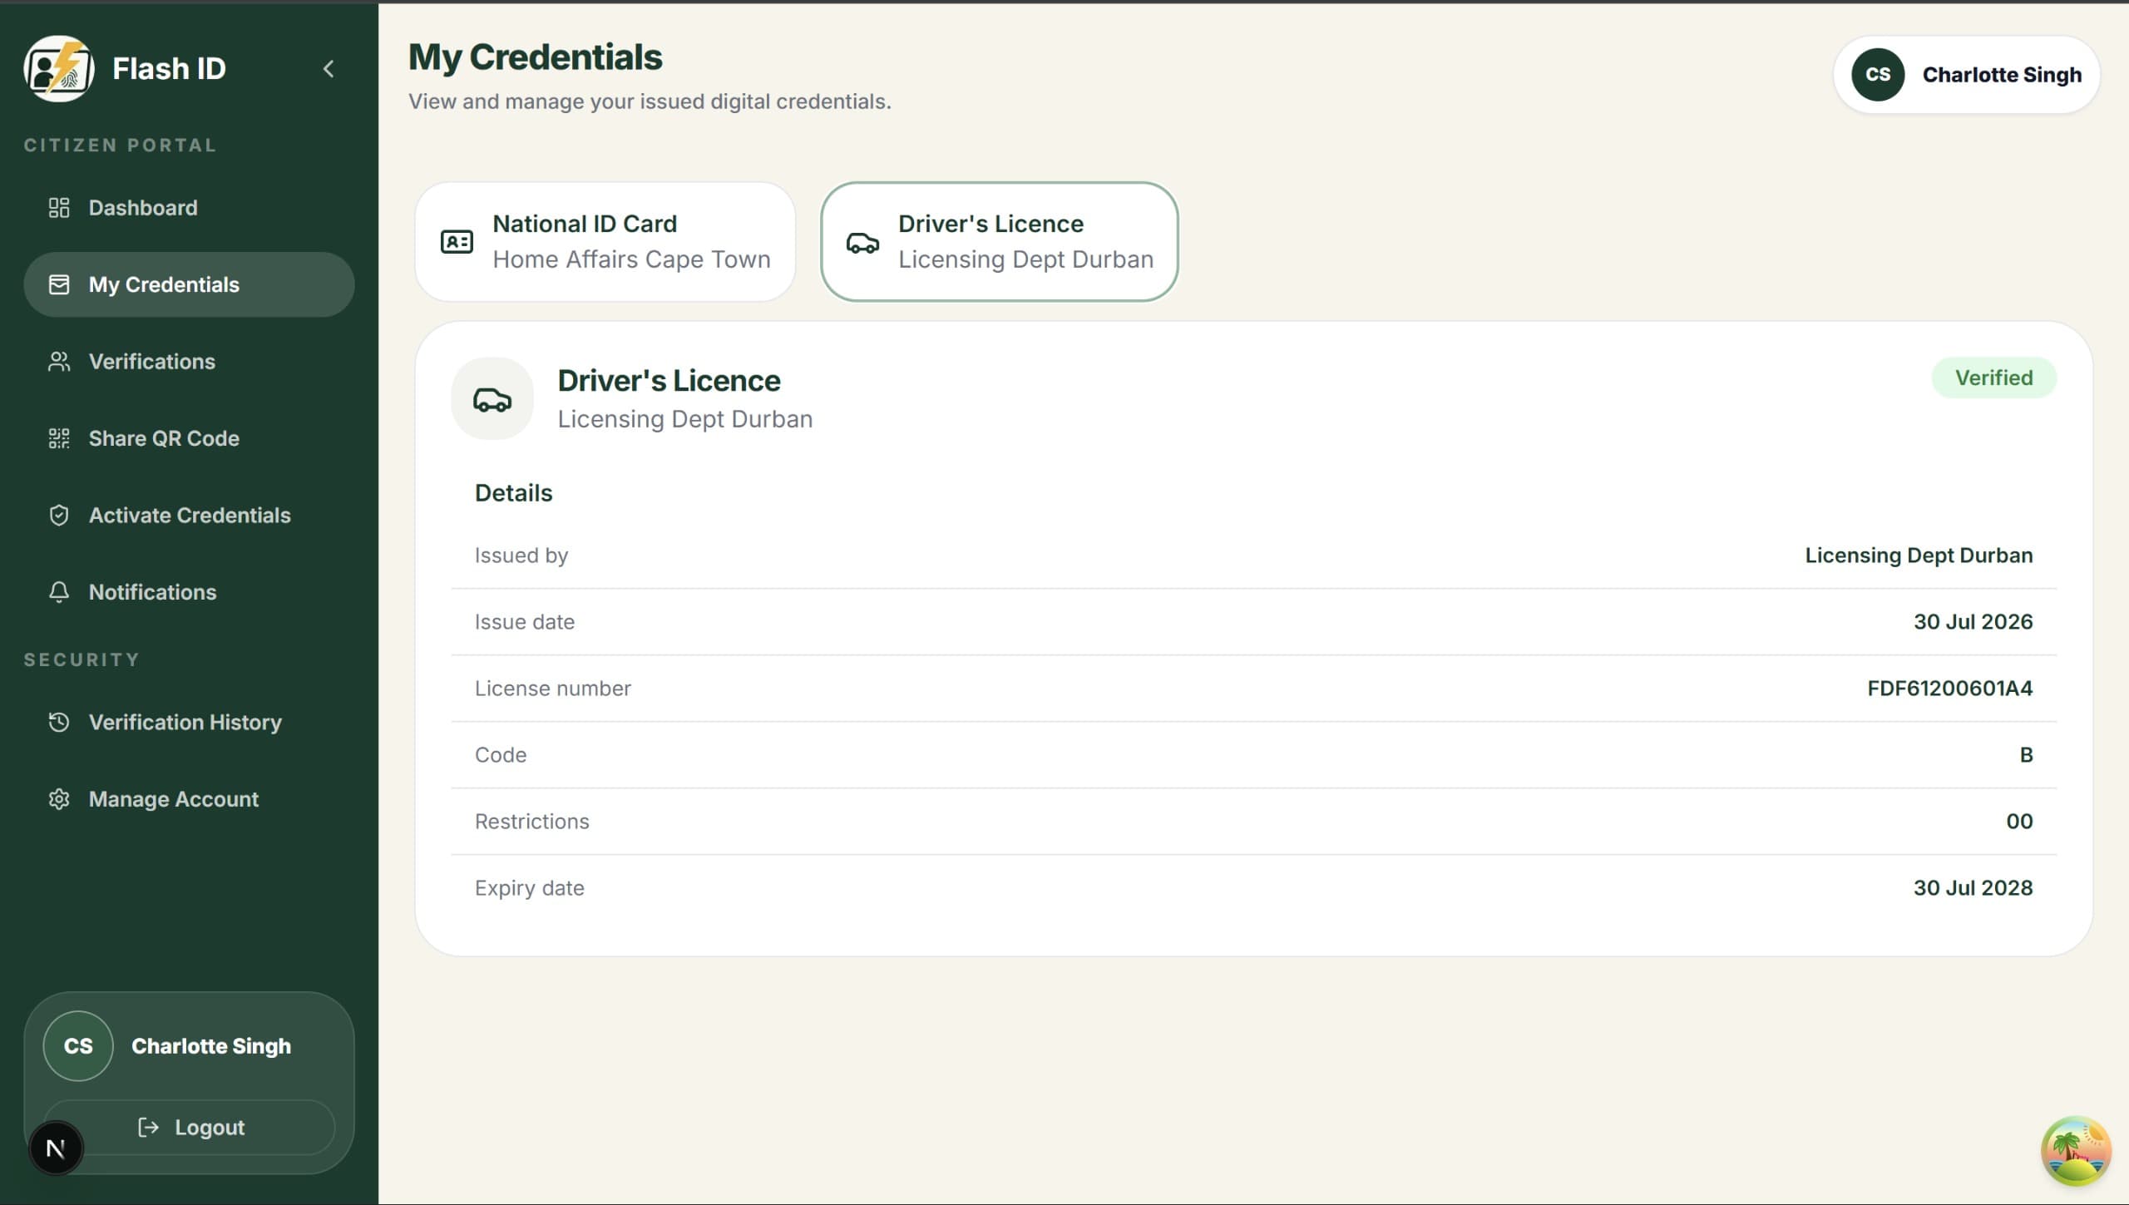This screenshot has width=2129, height=1205.
Task: Click the Verification History clock icon
Action: pyautogui.click(x=59, y=723)
